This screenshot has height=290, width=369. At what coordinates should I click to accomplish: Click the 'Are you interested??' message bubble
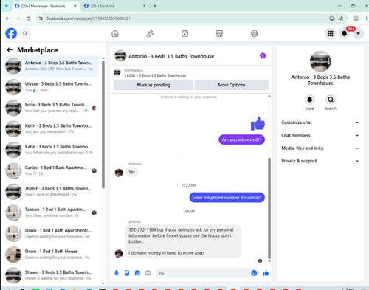[x=241, y=139]
